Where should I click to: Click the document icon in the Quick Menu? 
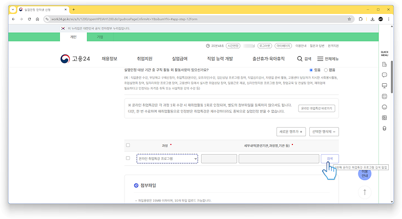384,64
